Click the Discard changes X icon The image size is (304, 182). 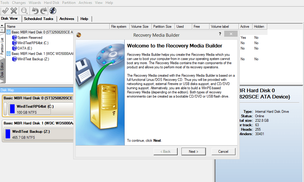point(14,11)
